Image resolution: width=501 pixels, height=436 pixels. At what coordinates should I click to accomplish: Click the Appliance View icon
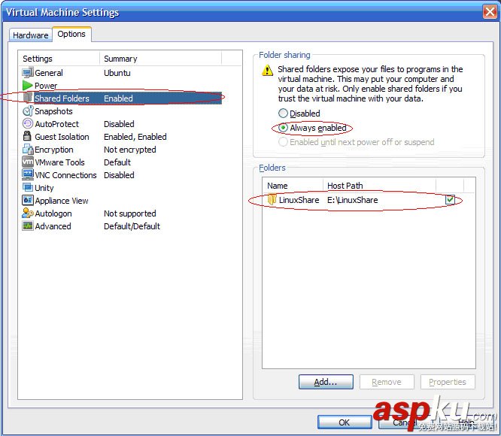28,200
